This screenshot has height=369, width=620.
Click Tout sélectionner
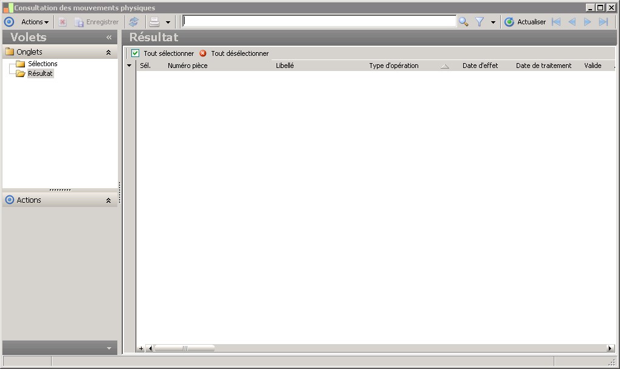point(162,53)
